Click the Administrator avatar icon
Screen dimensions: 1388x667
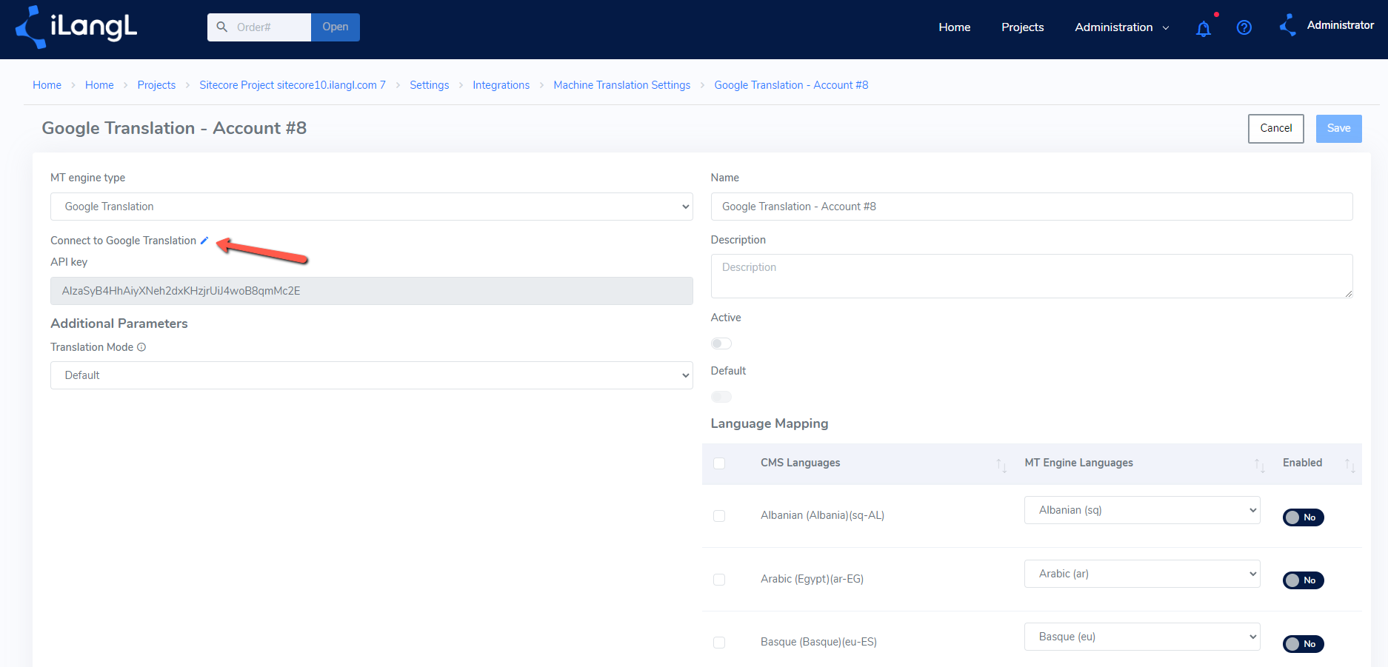[x=1288, y=25]
